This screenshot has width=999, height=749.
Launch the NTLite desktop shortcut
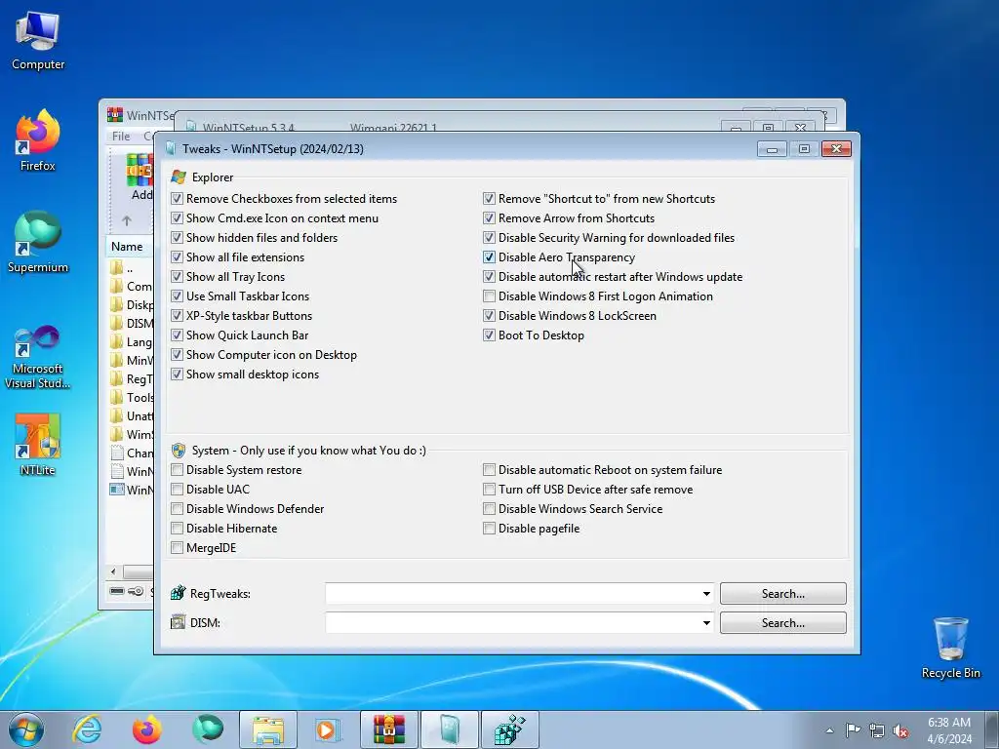pos(38,445)
